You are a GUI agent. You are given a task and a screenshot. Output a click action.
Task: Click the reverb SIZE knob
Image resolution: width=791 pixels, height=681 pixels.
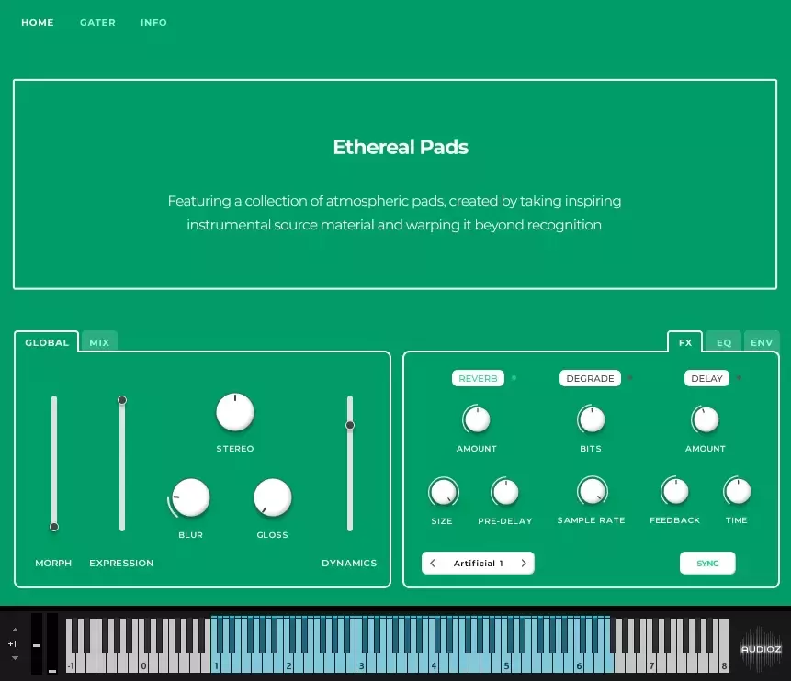(444, 492)
